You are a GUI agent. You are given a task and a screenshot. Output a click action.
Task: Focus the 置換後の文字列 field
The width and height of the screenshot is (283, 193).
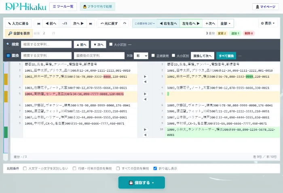[99, 55]
